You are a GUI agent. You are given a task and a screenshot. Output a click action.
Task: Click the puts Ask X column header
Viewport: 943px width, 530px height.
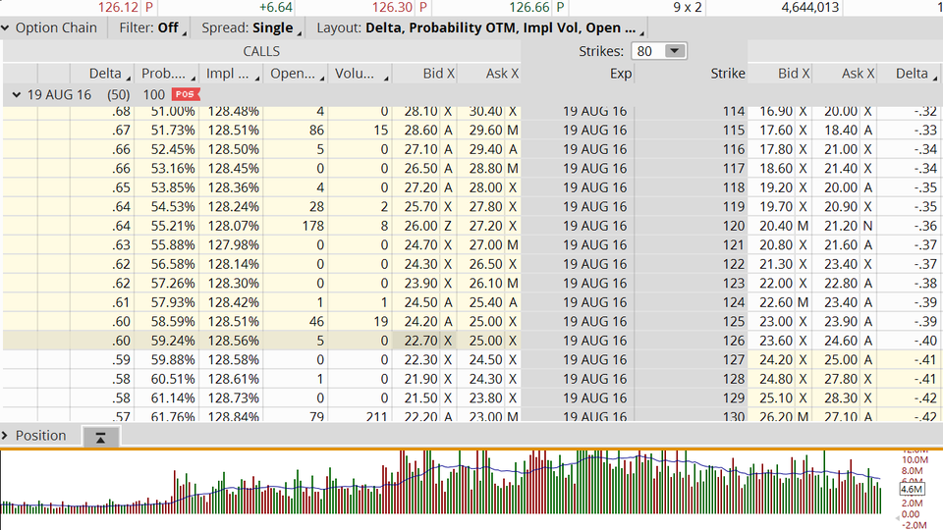click(845, 74)
